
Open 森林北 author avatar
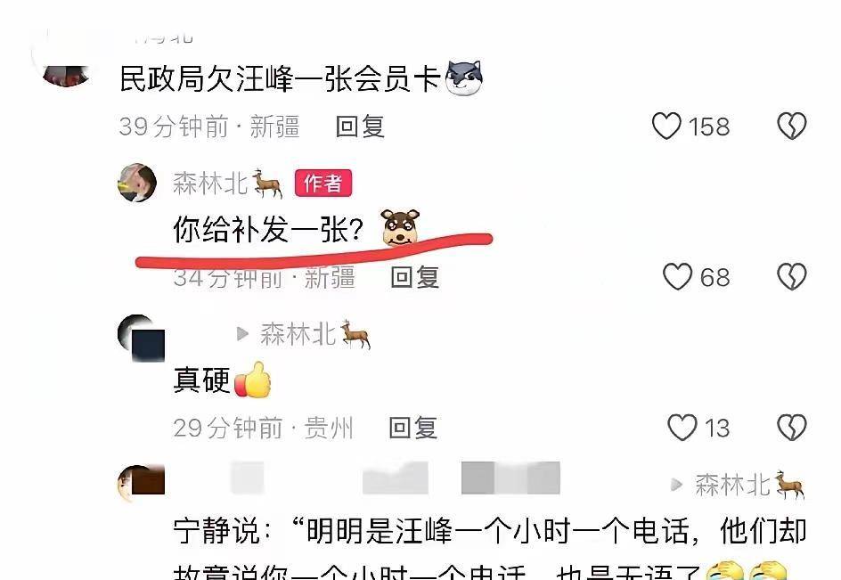(137, 183)
